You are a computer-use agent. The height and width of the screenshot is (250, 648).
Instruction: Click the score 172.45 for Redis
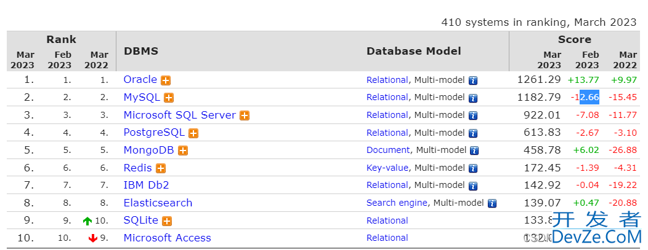(x=543, y=168)
